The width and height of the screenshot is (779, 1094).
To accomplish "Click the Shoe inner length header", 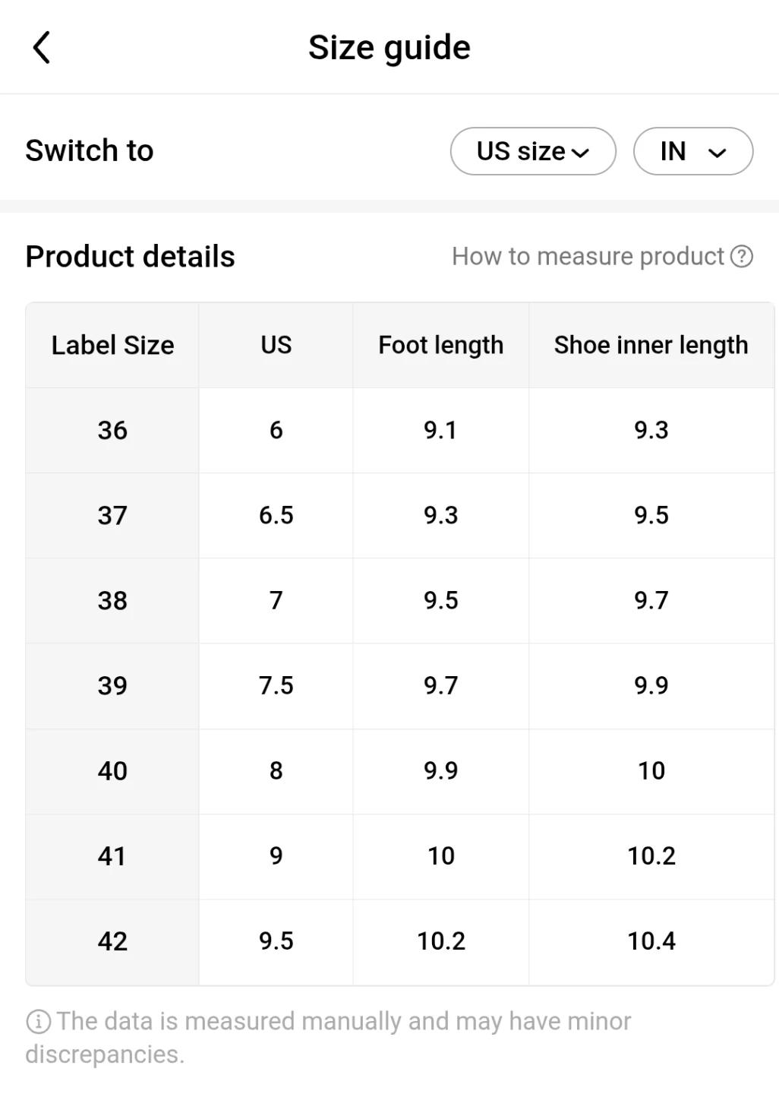I will pyautogui.click(x=651, y=346).
